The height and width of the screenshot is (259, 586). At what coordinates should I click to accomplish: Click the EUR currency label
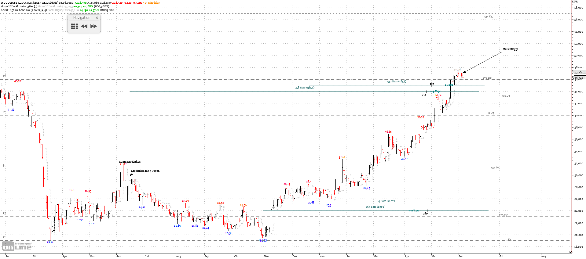[x=575, y=2]
